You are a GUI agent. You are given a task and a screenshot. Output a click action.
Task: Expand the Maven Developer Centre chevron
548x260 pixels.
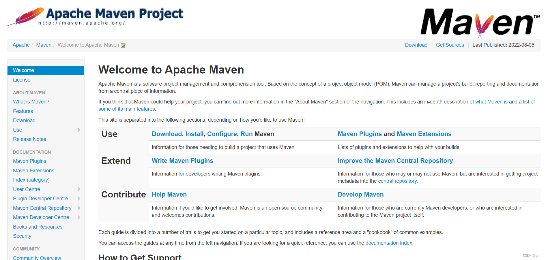coord(79,217)
